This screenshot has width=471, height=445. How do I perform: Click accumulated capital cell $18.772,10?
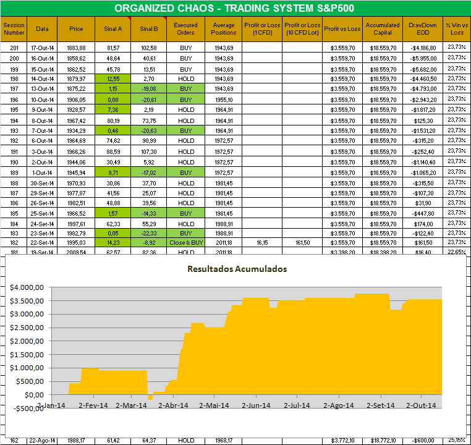point(383,441)
